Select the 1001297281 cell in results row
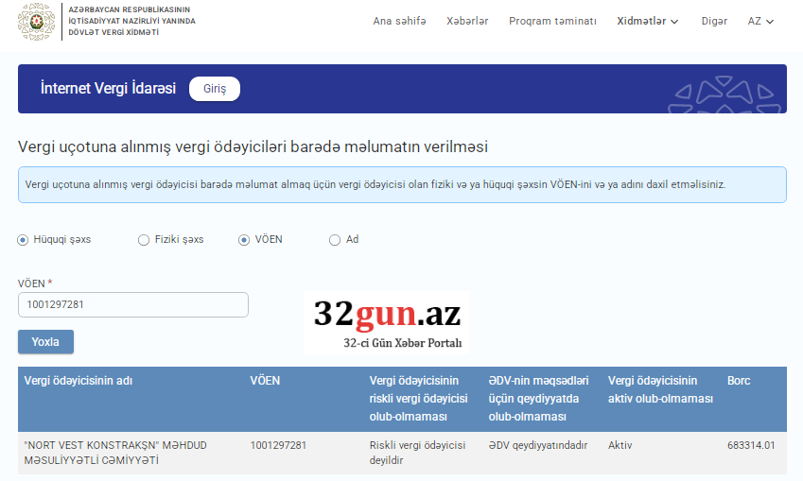Image resolution: width=803 pixels, height=481 pixels. (278, 445)
